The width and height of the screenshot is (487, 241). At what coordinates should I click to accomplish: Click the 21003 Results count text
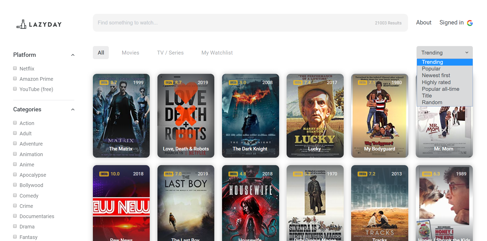point(388,23)
